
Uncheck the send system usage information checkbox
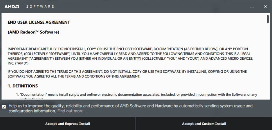(x=4, y=107)
